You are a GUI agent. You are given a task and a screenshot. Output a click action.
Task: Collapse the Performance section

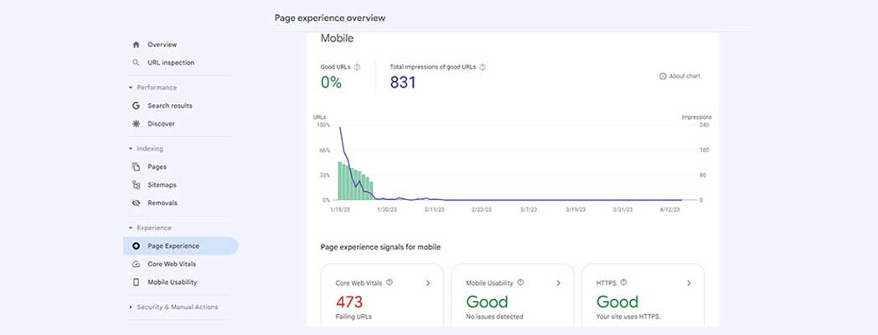click(x=131, y=87)
